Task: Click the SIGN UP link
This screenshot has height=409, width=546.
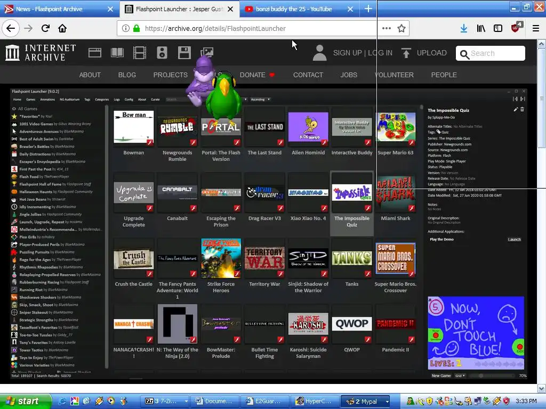Action: (x=347, y=53)
